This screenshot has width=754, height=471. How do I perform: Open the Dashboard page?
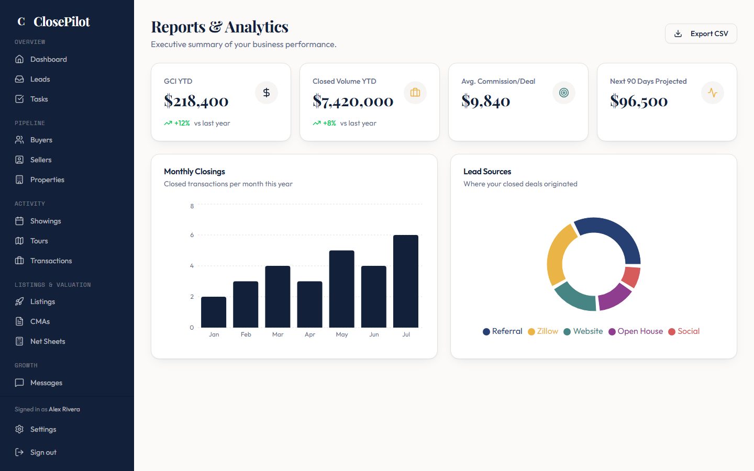pos(67,59)
